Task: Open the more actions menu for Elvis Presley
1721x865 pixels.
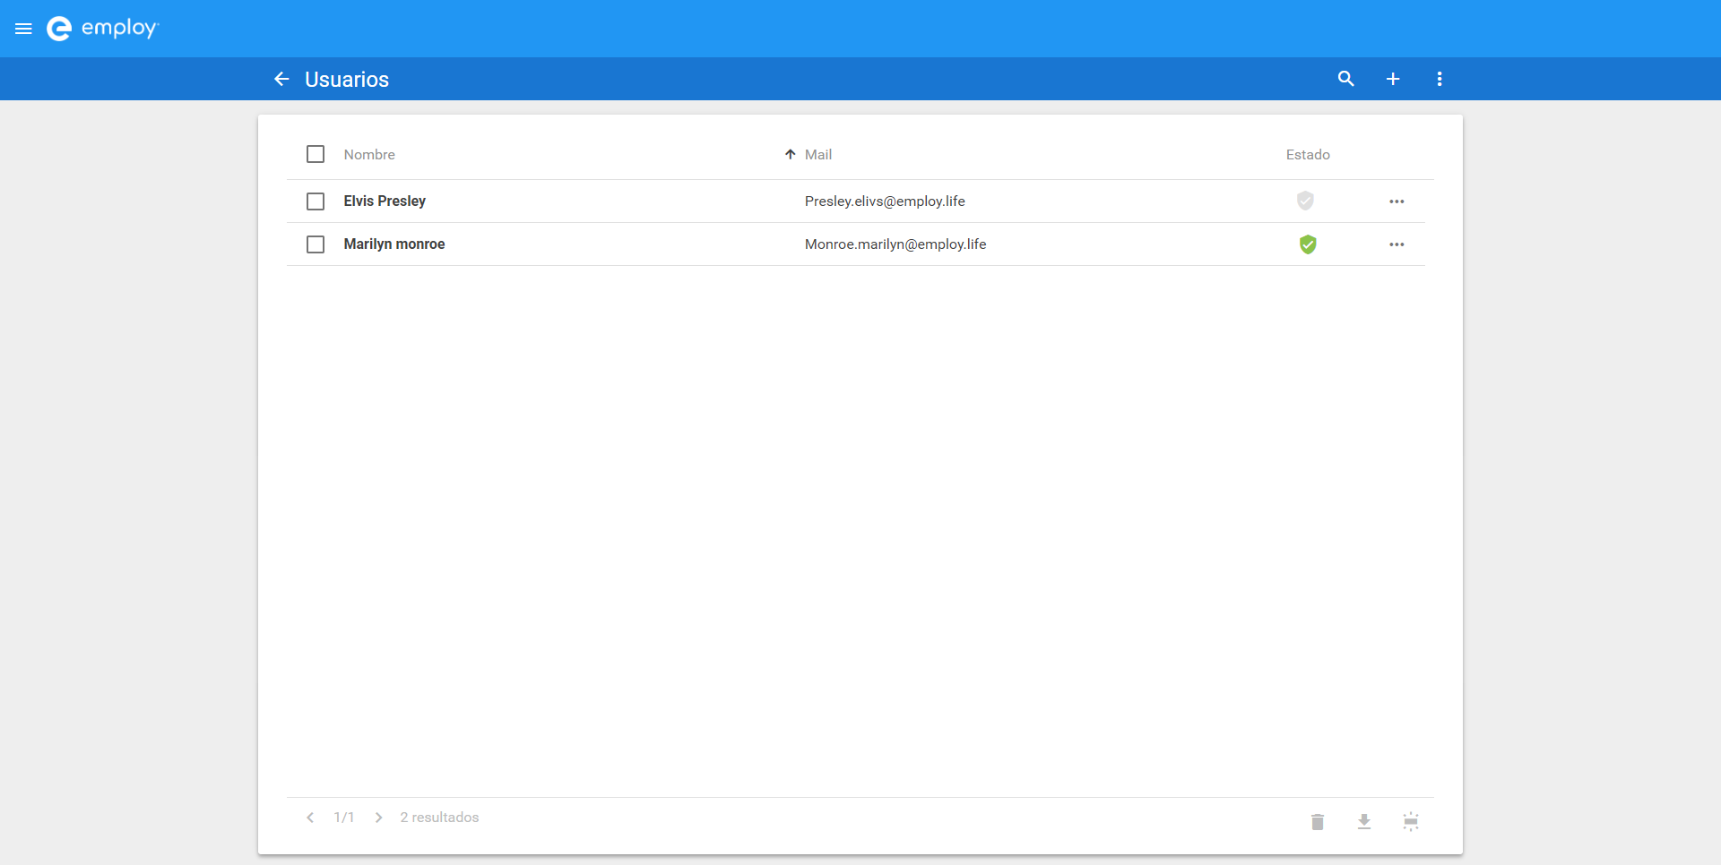Action: pyautogui.click(x=1397, y=201)
